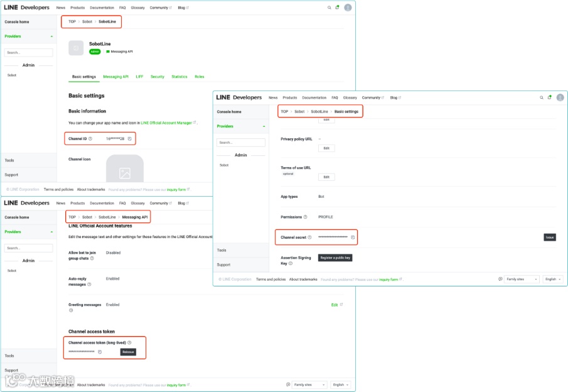Open About trademarks in Channel secret window footer

303,279
